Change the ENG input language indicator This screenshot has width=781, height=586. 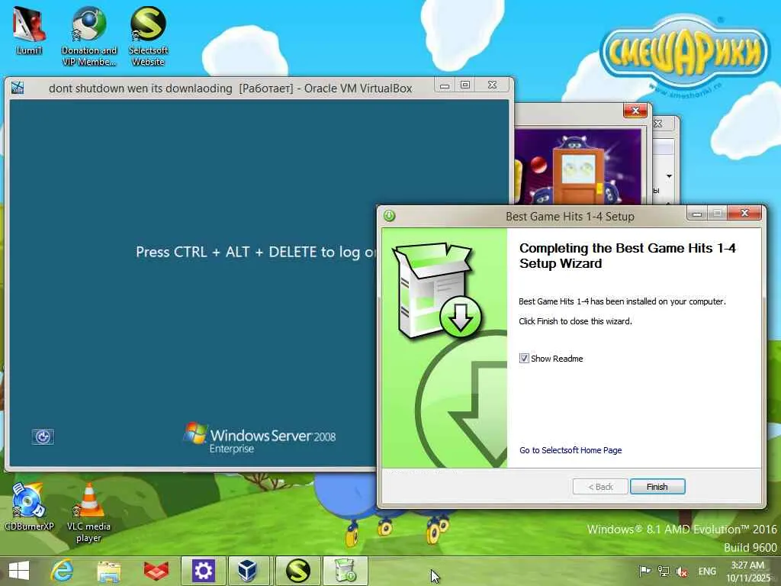click(x=707, y=571)
